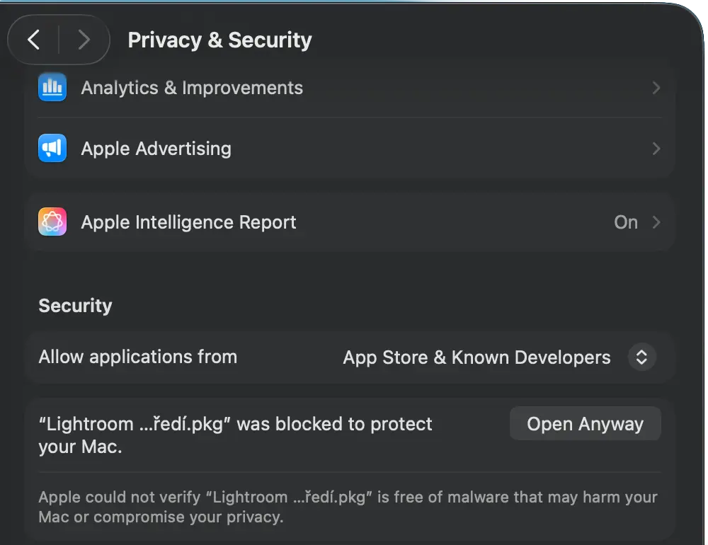The height and width of the screenshot is (545, 708).
Task: Expand the Apple Intelligence Report chevron
Action: click(x=656, y=222)
